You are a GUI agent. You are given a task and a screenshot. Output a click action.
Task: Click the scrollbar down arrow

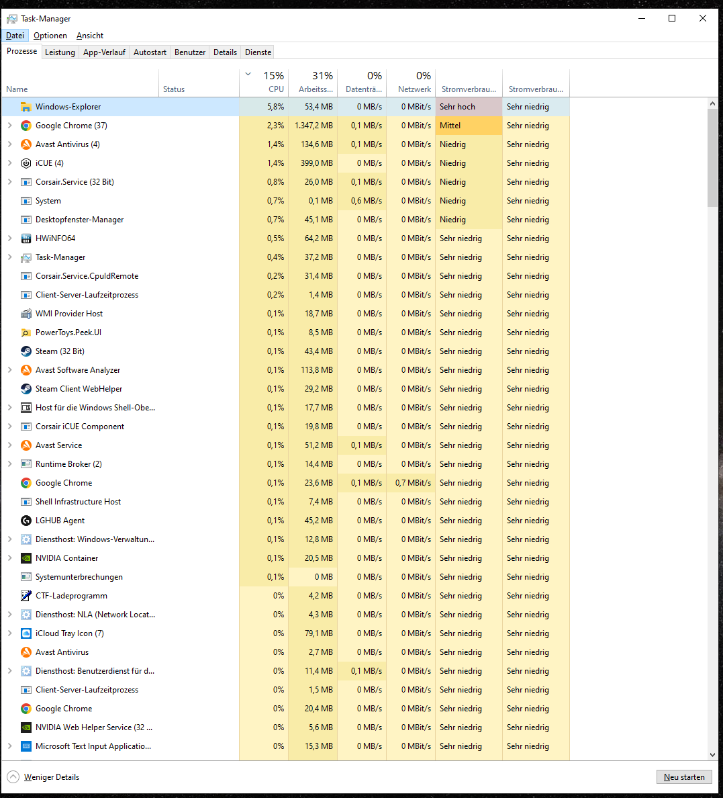pyautogui.click(x=712, y=755)
